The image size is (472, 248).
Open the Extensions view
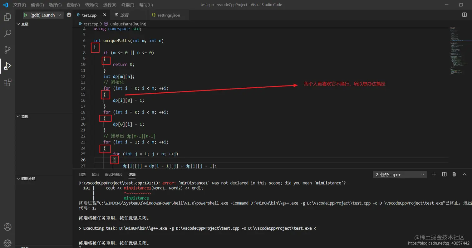(x=7, y=82)
